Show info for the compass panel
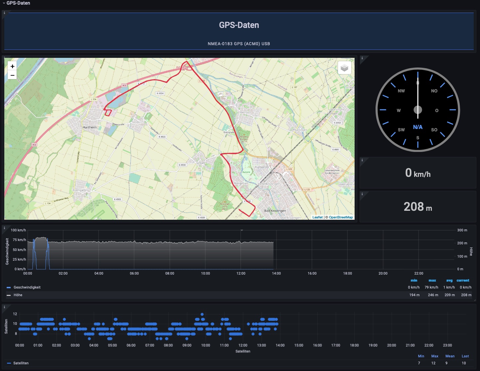Screen dimensions: 480x371 point(362,58)
